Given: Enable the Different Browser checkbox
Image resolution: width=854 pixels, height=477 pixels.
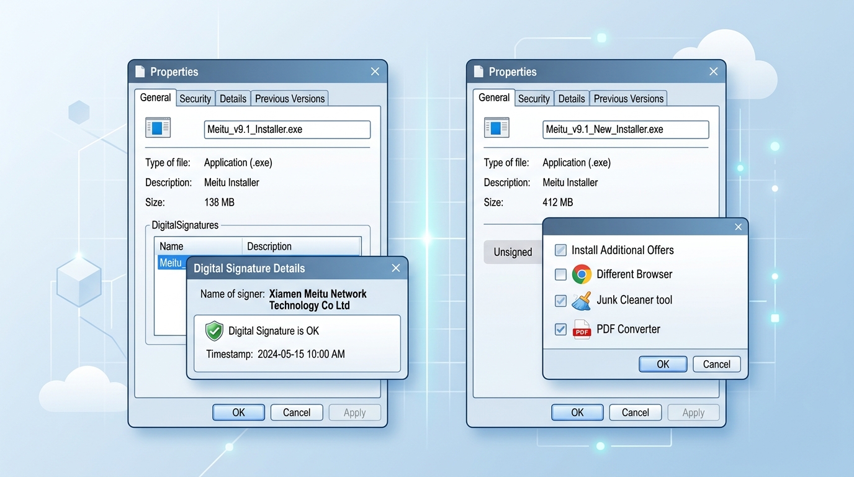Looking at the screenshot, I should (x=560, y=274).
